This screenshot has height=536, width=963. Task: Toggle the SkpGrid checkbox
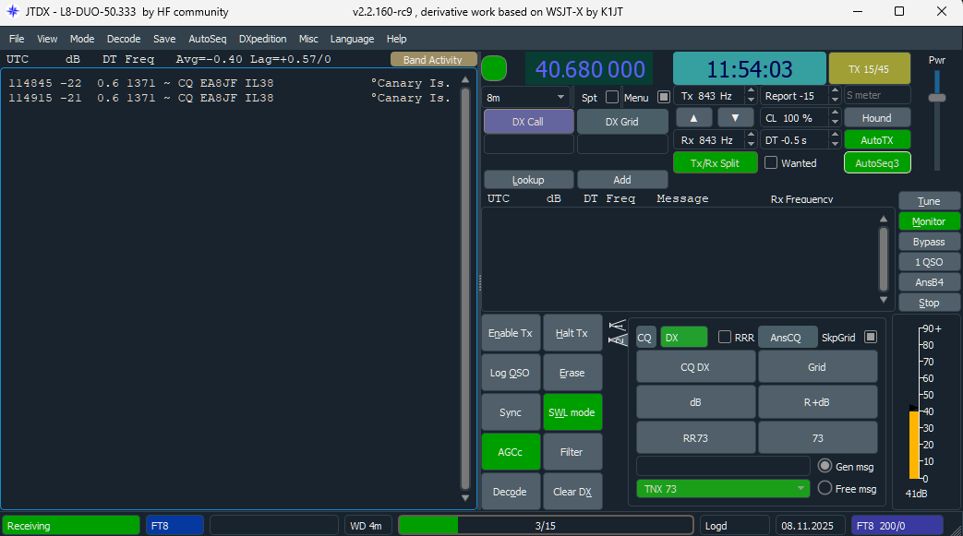871,337
